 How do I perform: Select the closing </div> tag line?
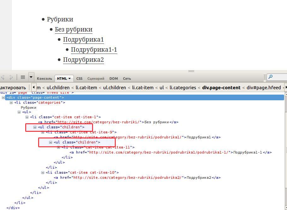tap(13, 208)
